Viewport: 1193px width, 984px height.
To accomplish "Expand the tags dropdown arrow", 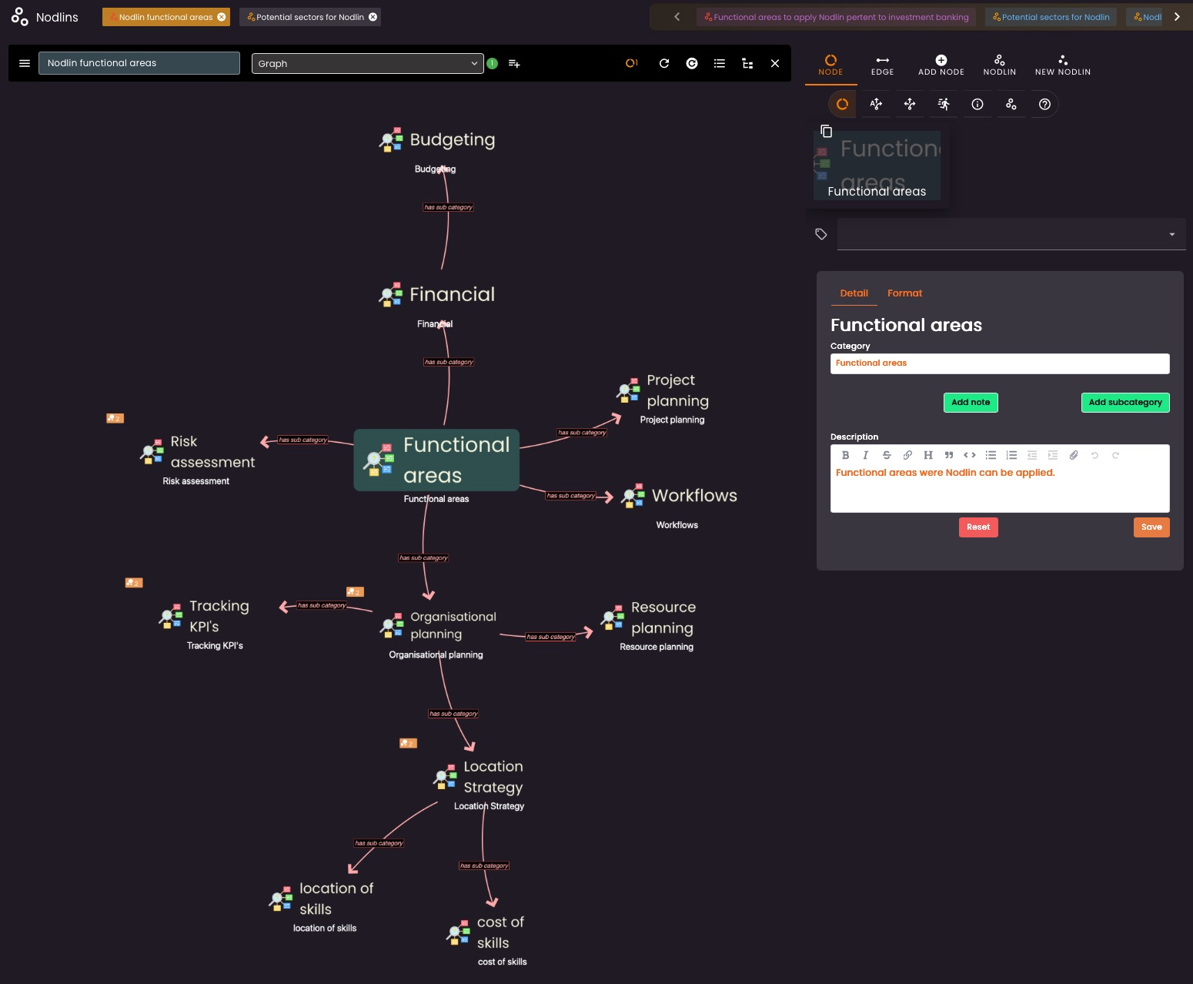I will (x=1171, y=235).
